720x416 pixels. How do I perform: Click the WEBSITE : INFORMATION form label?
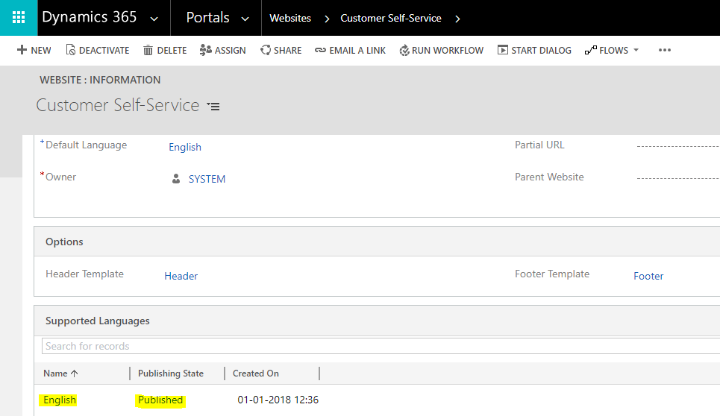100,80
